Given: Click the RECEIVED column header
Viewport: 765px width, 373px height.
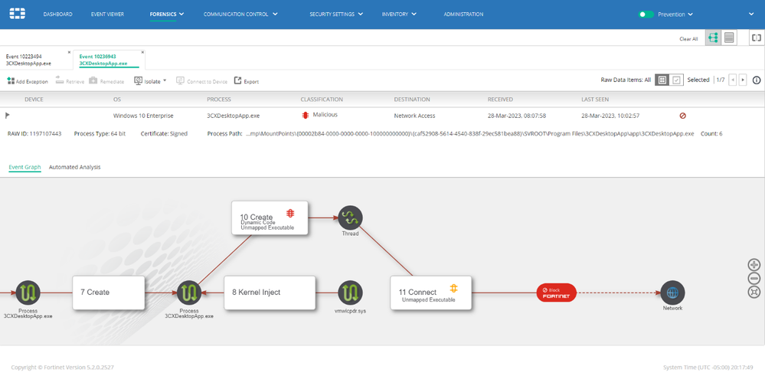Looking at the screenshot, I should click(500, 99).
